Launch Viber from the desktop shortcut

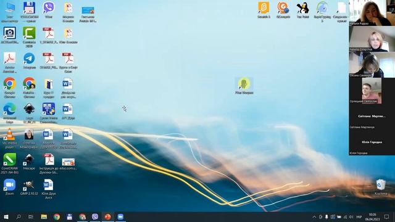pos(49,10)
